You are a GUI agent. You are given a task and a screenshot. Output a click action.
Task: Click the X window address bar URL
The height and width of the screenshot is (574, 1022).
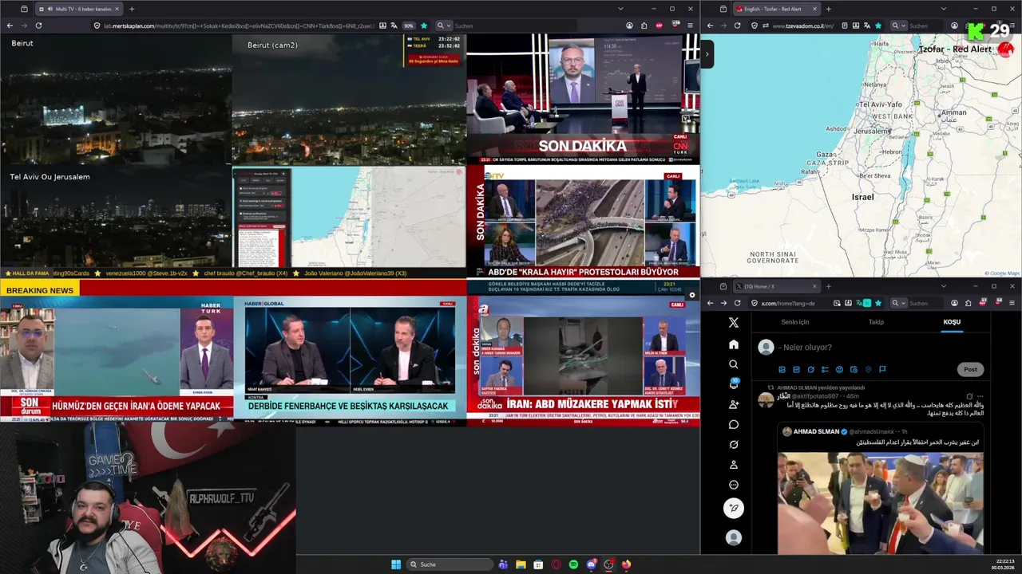coord(788,303)
